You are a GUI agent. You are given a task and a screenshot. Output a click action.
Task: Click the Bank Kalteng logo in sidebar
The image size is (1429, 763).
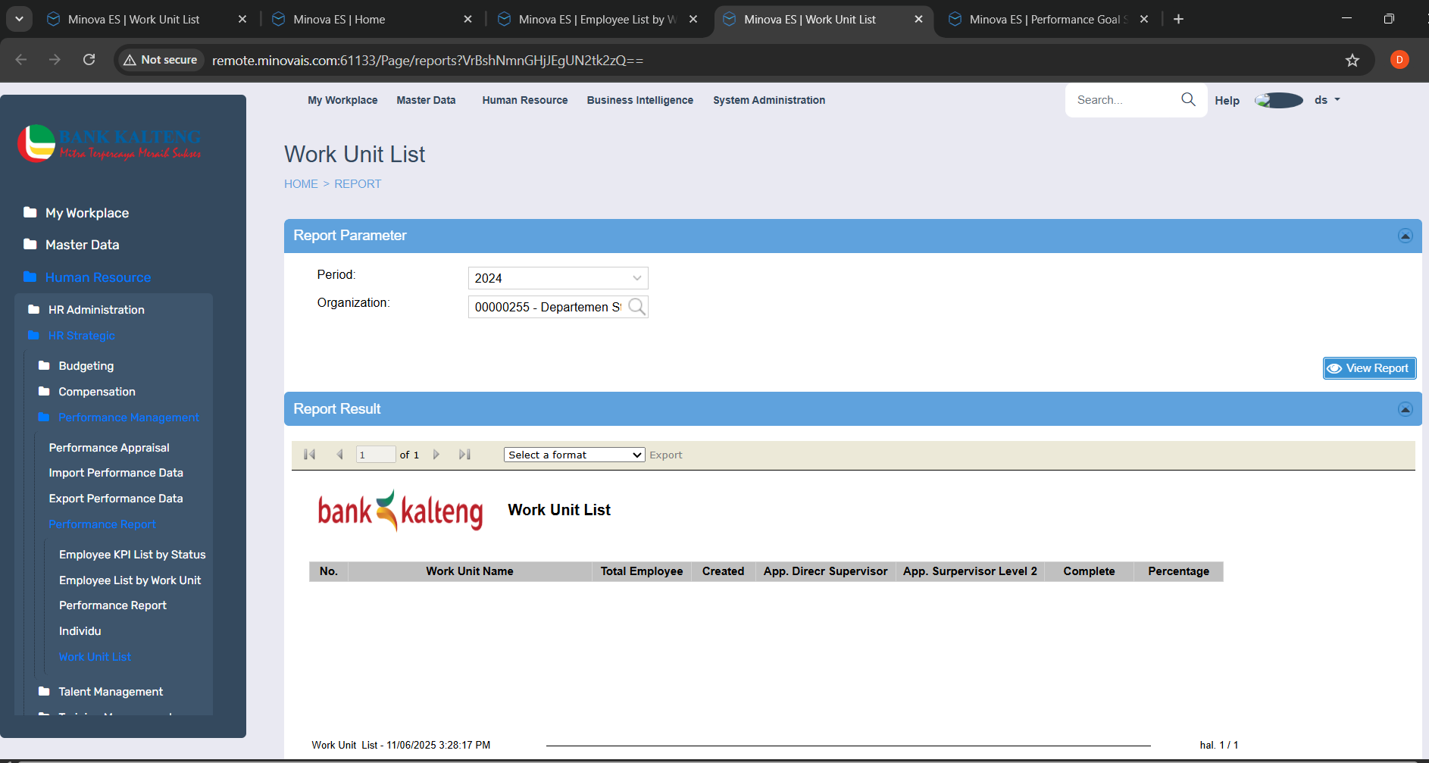coord(109,143)
